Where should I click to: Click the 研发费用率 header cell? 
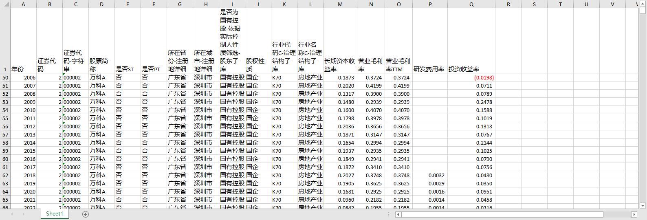[x=430, y=41]
